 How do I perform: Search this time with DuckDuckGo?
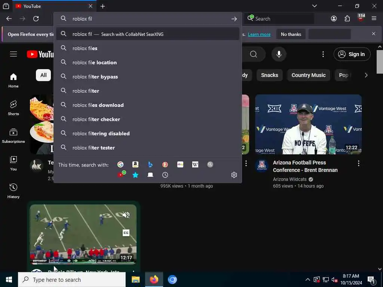pos(165,164)
